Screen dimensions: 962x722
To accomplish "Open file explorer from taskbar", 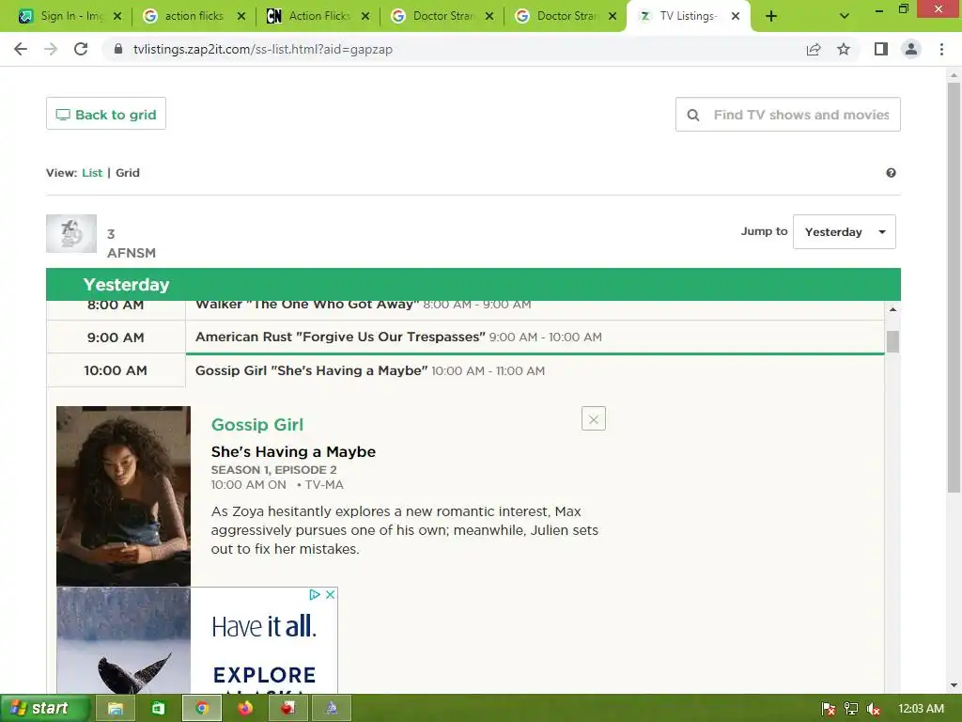I will (x=116, y=708).
